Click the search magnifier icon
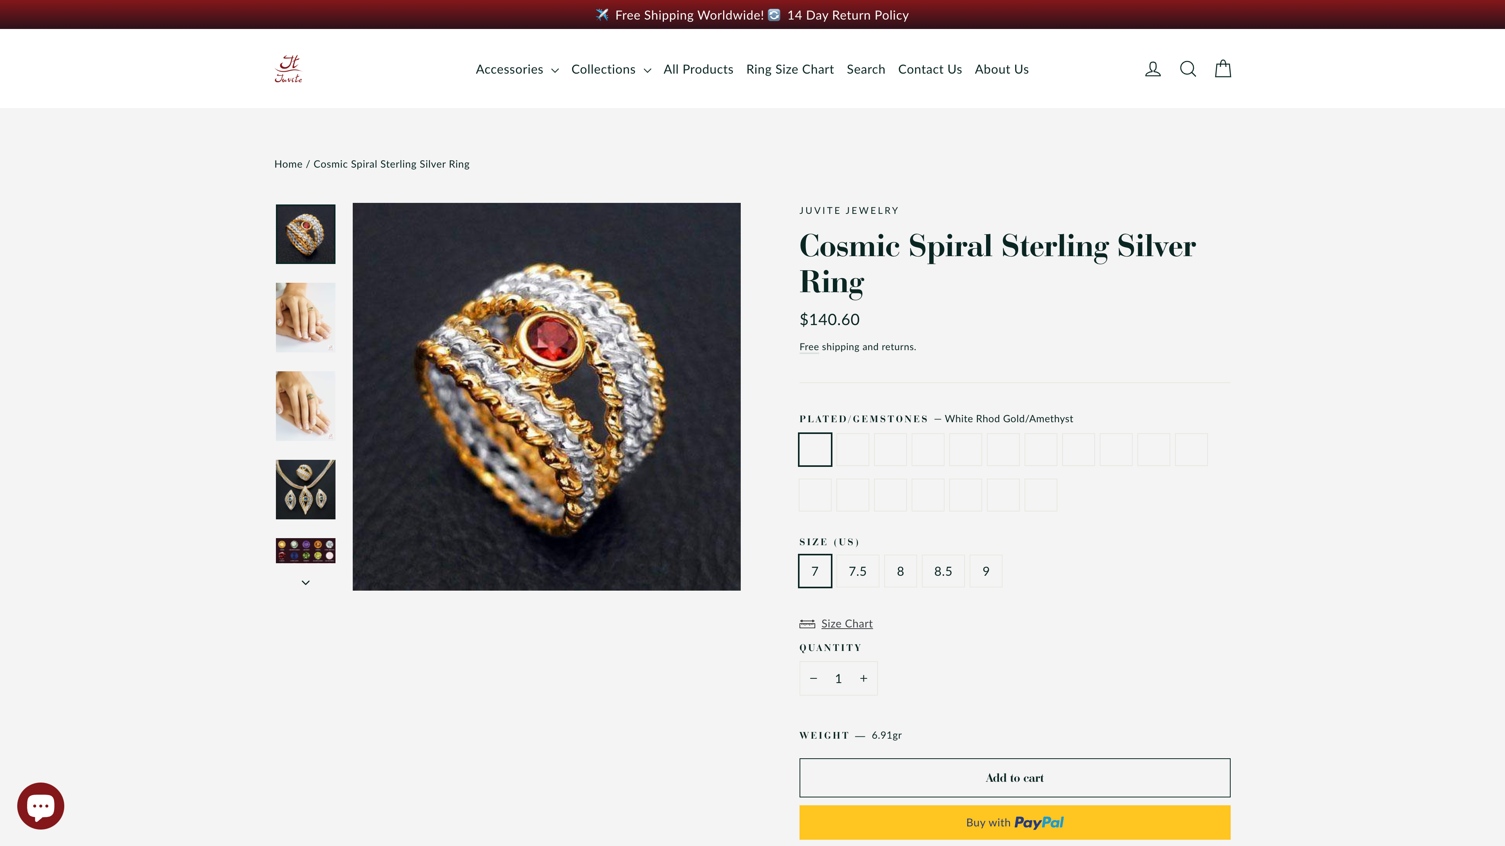Viewport: 1505px width, 846px height. [x=1188, y=68]
